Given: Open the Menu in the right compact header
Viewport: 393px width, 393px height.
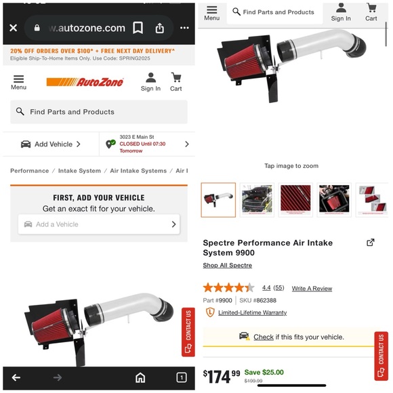Looking at the screenshot, I should [212, 13].
